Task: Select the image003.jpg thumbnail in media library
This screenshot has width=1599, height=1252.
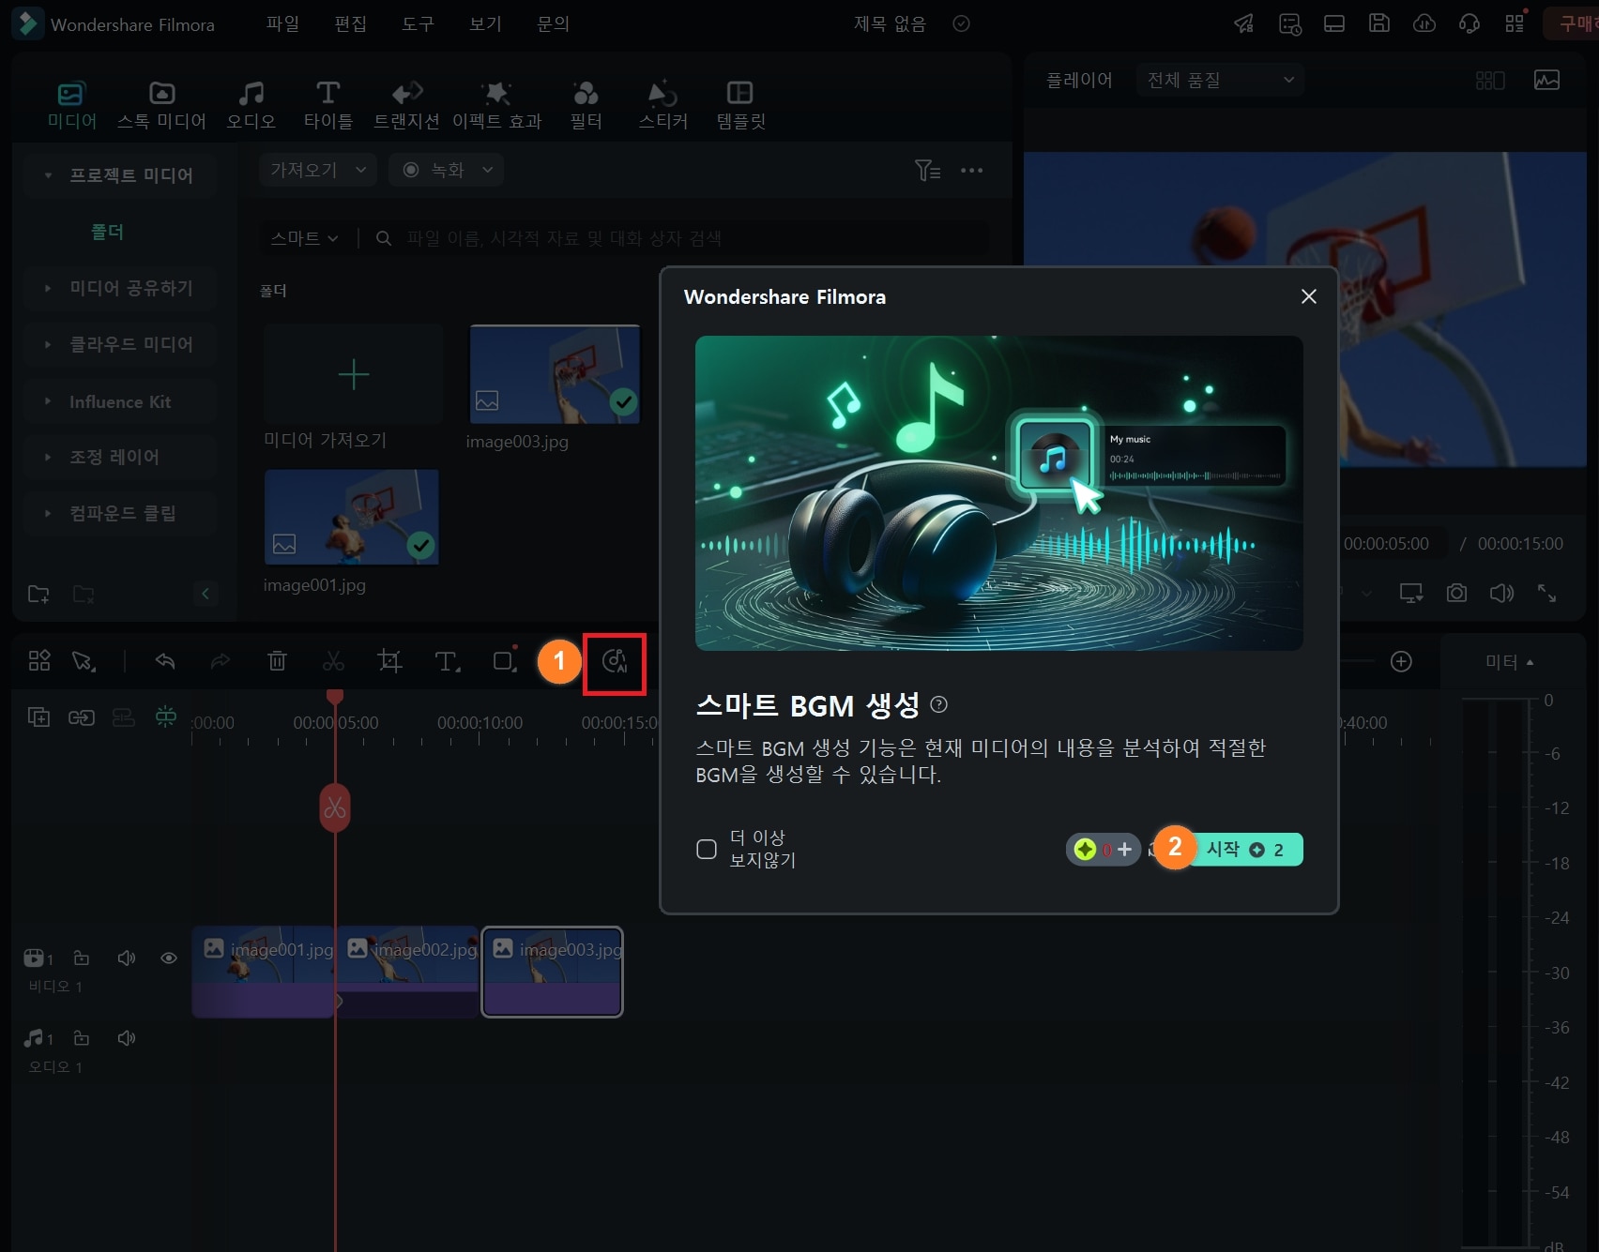Action: point(555,375)
